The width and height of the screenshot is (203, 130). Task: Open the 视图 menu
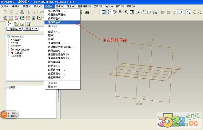tap(27, 6)
